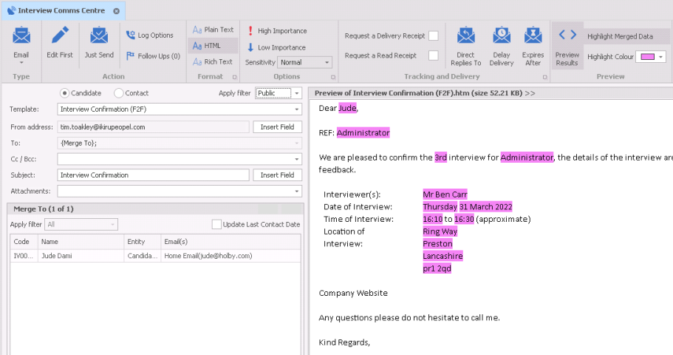This screenshot has height=355, width=673.
Task: Click Insert Field beside From address
Action: 277,126
